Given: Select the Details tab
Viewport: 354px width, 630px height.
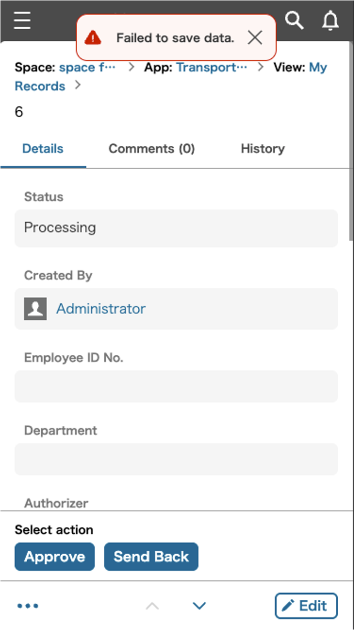Looking at the screenshot, I should click(43, 149).
